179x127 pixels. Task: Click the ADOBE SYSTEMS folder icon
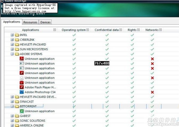(x=17, y=54)
